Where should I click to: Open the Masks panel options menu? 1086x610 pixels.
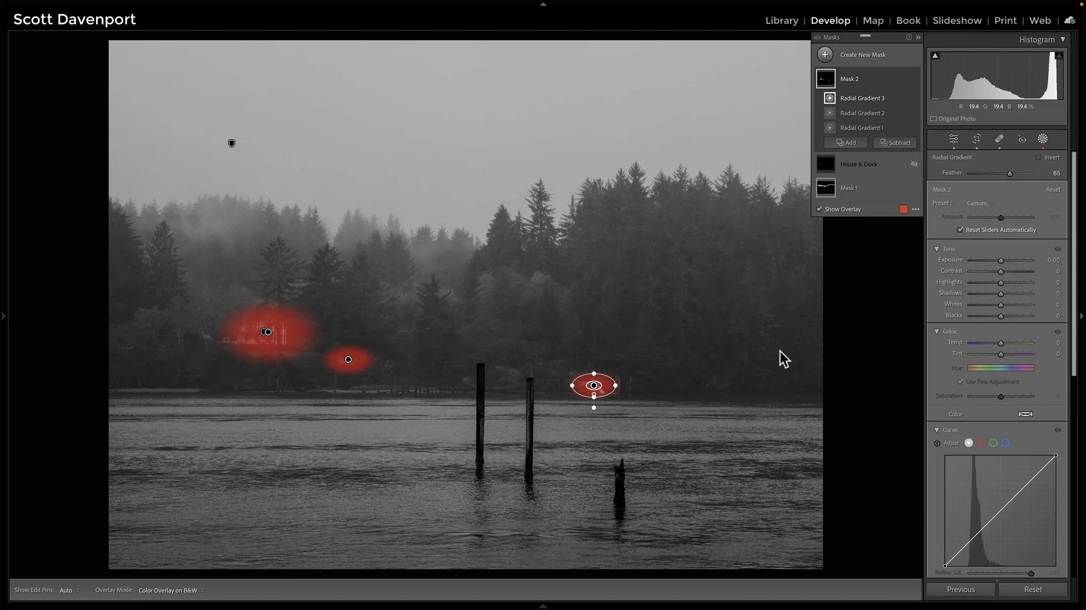tap(918, 37)
